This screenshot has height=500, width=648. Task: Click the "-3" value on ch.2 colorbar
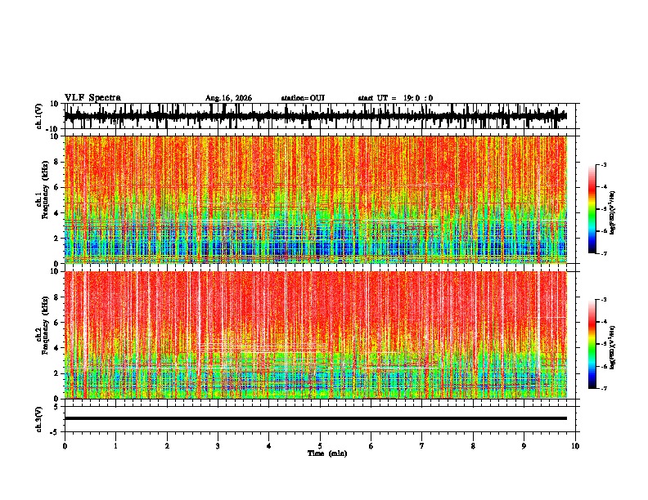coord(603,300)
